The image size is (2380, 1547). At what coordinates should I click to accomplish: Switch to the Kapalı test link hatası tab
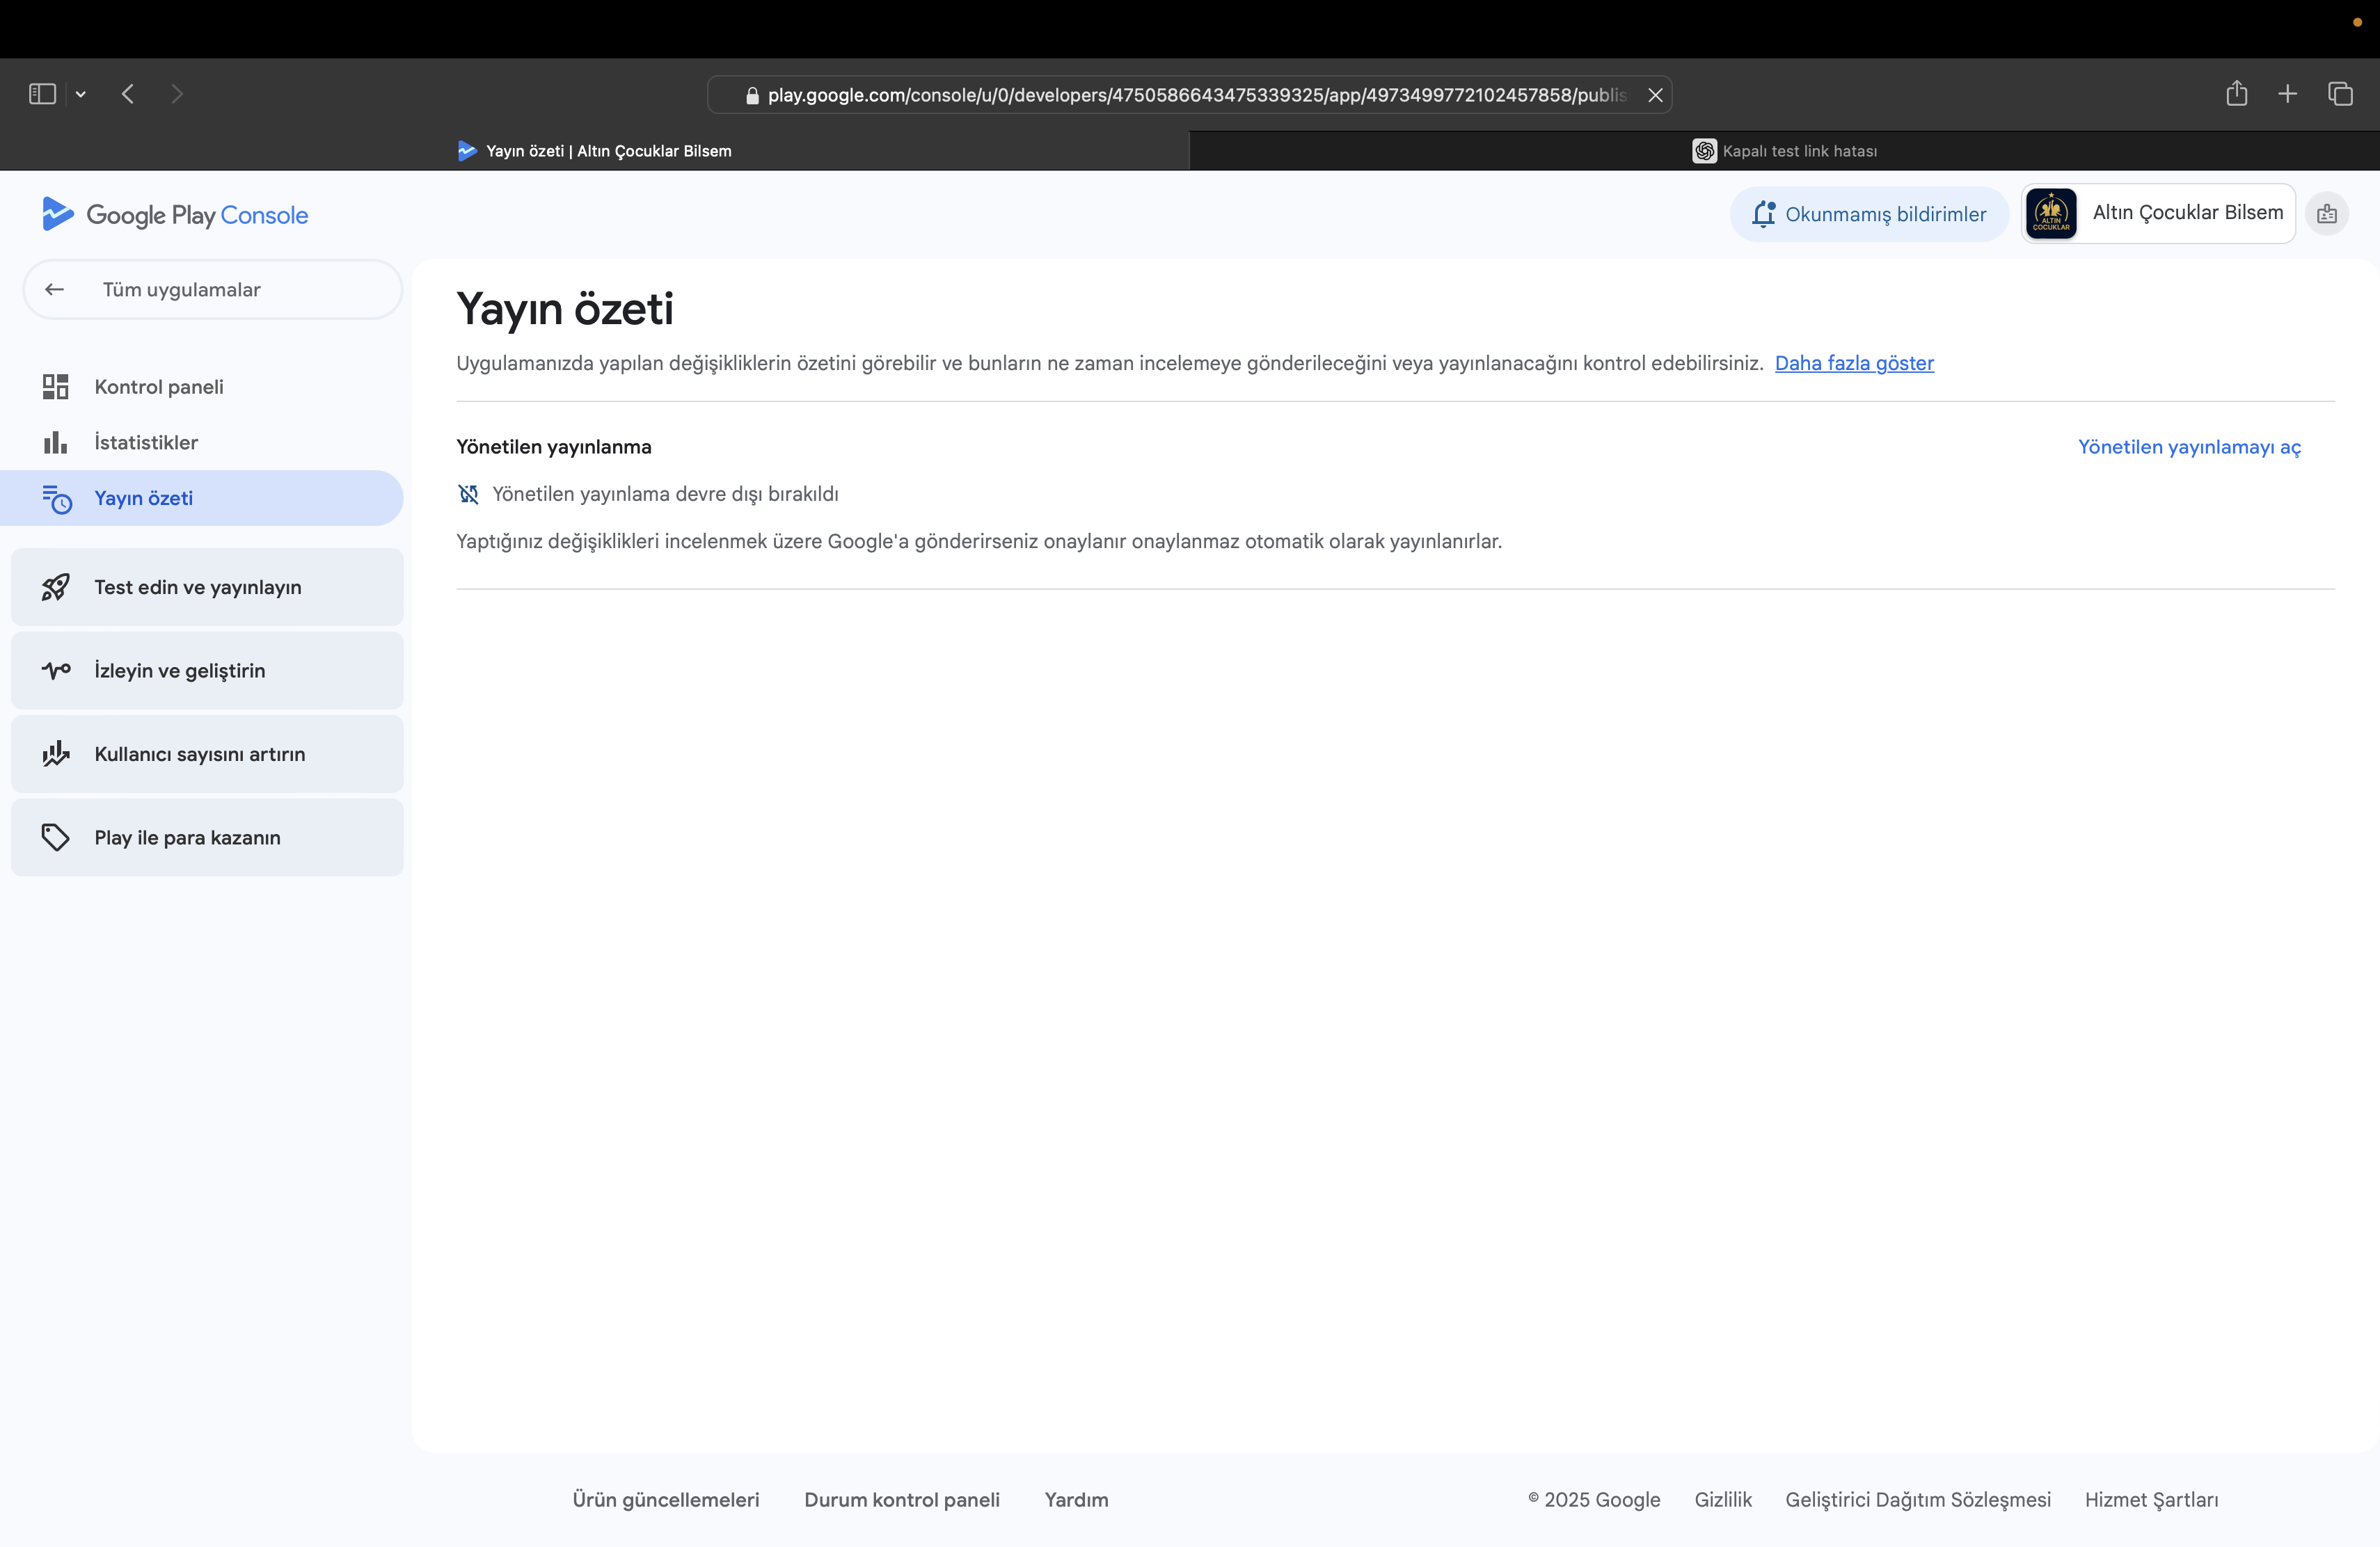[x=1784, y=151]
